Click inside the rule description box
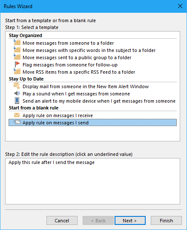This screenshot has height=230, width=187. 92,181
